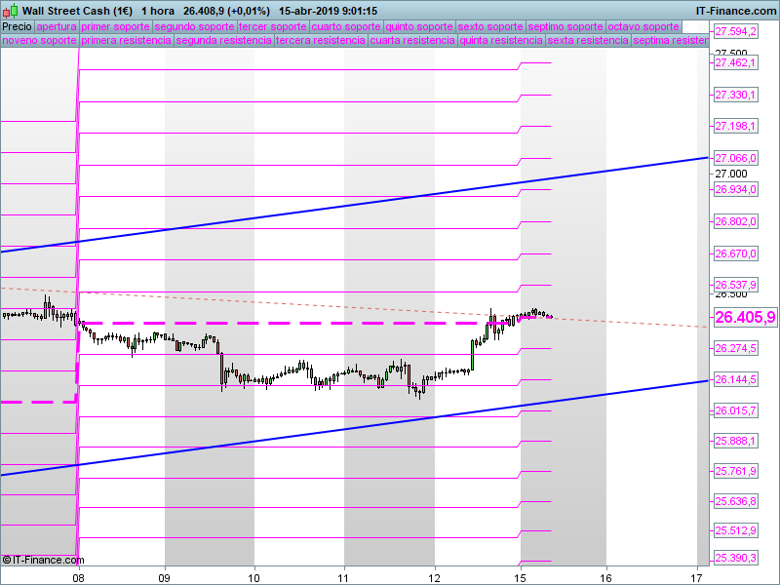
Task: Open the septima resistencia label
Action: click(x=671, y=40)
